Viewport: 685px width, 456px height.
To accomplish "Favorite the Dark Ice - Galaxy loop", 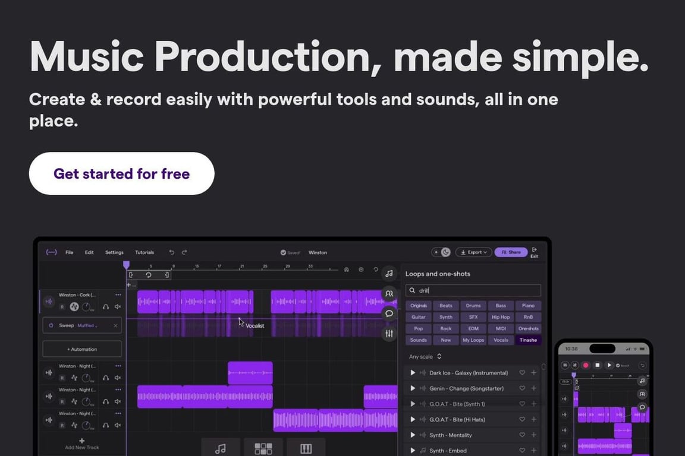I will [x=522, y=373].
